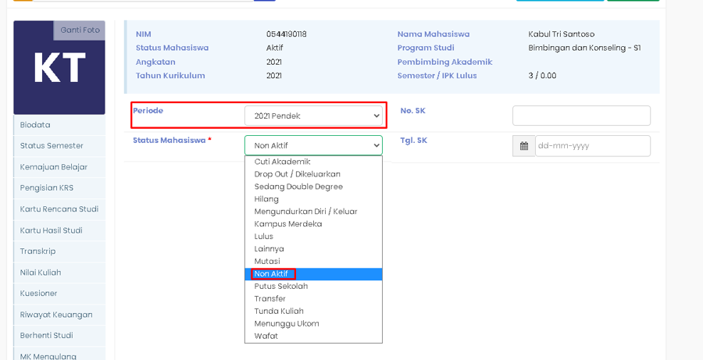Click the Tgl. SK date field
This screenshot has height=360, width=703.
(x=592, y=146)
